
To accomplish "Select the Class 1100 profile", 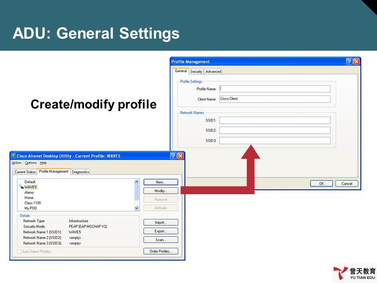I will (33, 203).
